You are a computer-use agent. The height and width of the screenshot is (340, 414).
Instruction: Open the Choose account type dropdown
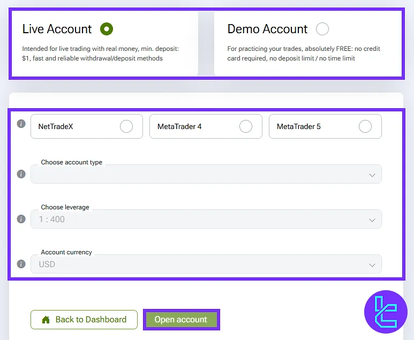tap(206, 174)
